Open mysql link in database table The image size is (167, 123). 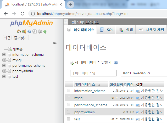click(x=79, y=98)
